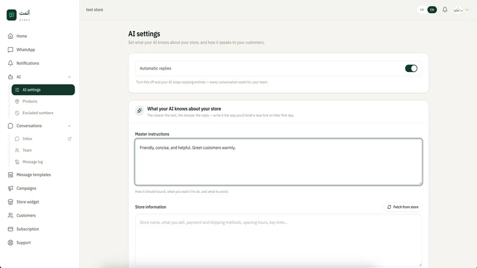Open the Message log page
The width and height of the screenshot is (477, 268).
[x=33, y=161]
